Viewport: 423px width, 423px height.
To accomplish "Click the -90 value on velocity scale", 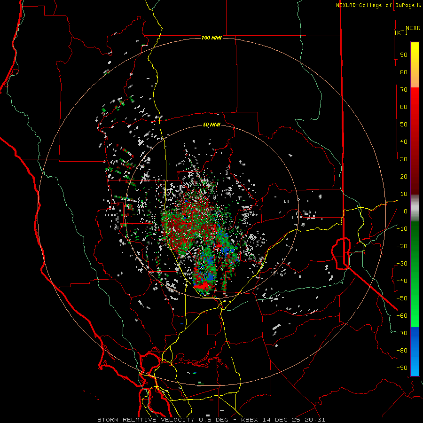I will coord(402,368).
